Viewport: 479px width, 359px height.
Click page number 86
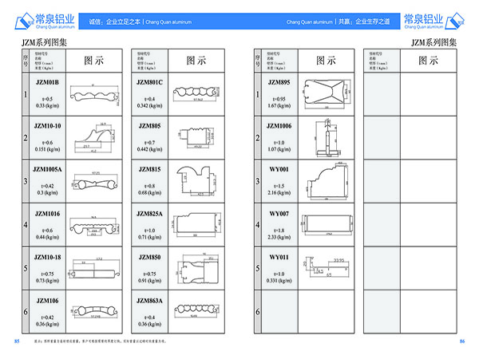462,341
